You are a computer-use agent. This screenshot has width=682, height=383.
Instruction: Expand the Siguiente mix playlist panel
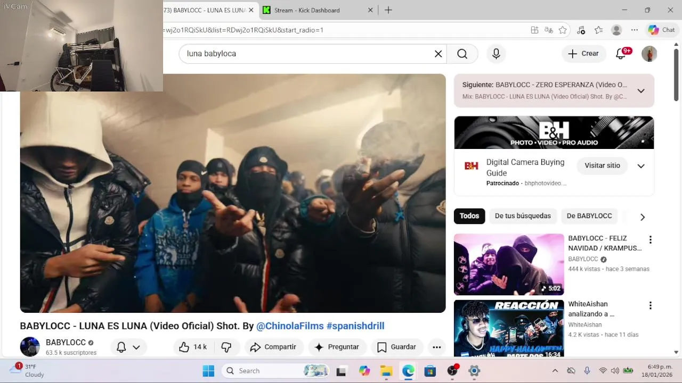641,91
